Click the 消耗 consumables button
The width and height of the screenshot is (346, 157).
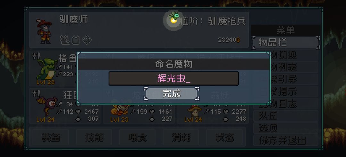pyautogui.click(x=181, y=137)
